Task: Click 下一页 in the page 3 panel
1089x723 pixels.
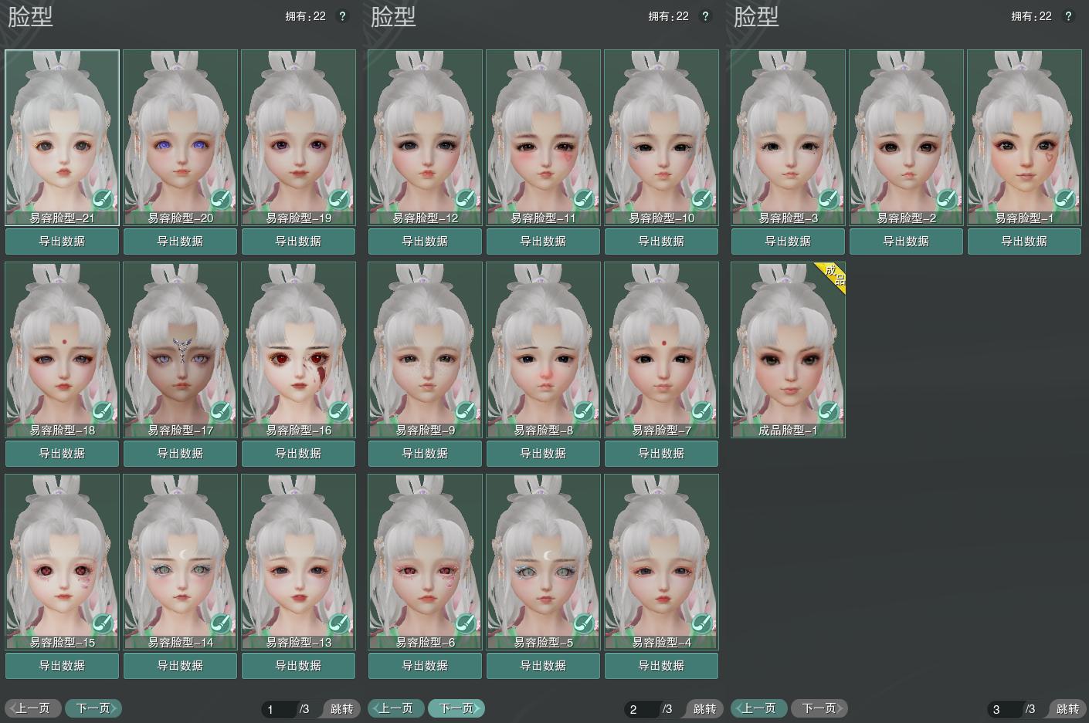Action: click(x=819, y=708)
